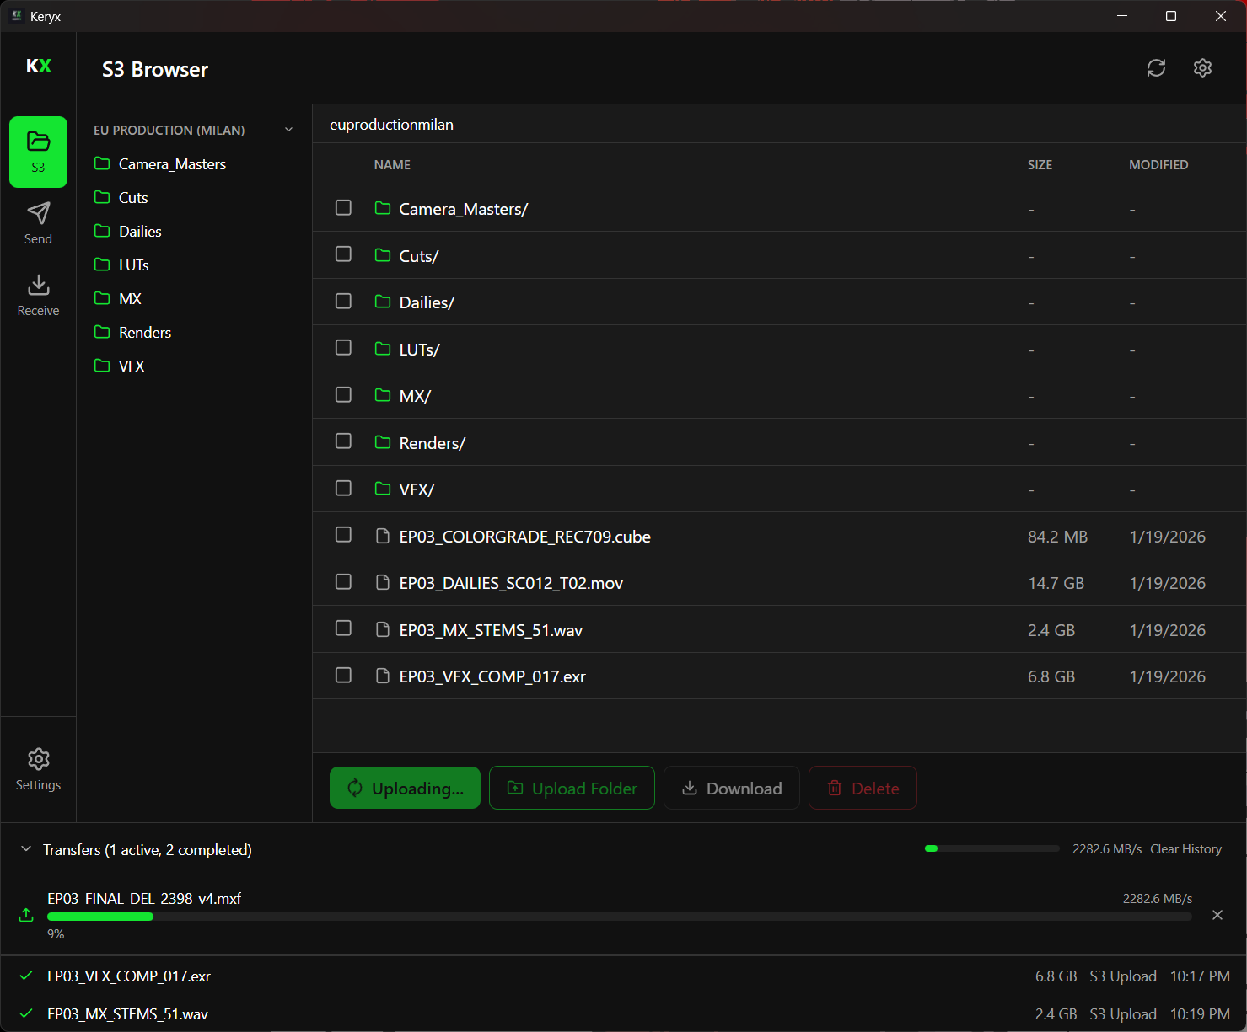This screenshot has width=1247, height=1032.
Task: Select the EP03_COLORGRADE_REC709.cube checkbox
Action: click(343, 535)
